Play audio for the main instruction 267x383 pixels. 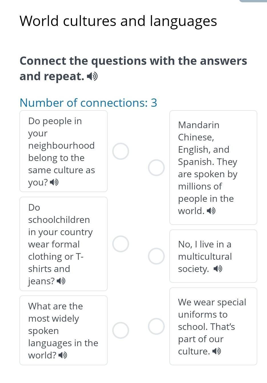[92, 76]
